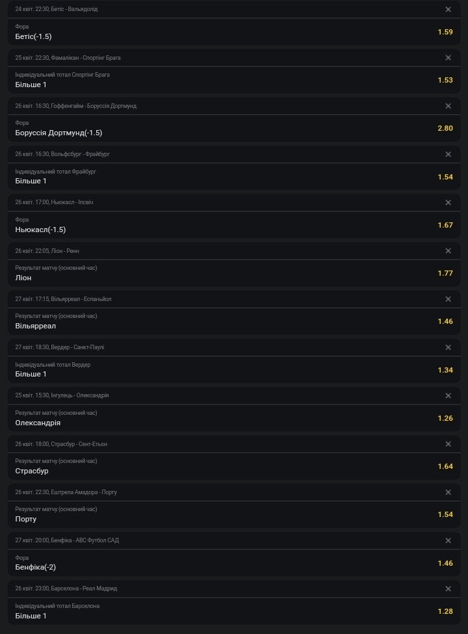Open the Бенфіка(-2) handicap selection
468x634 pixels.
pyautogui.click(x=234, y=563)
